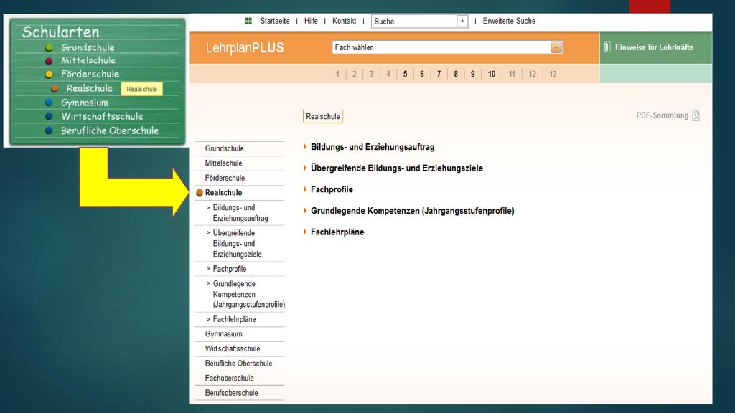Viewport: 735px width, 413px height.
Task: Select grade level 9
Action: [472, 74]
